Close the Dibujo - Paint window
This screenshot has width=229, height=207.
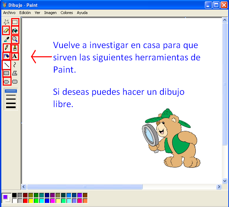(x=224, y=5)
